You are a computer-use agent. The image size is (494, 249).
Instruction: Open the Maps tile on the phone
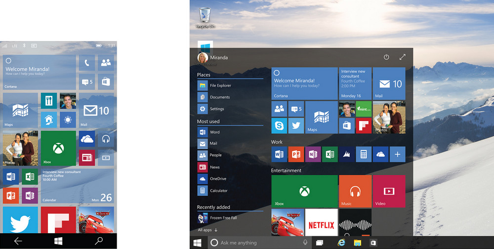[x=20, y=110]
